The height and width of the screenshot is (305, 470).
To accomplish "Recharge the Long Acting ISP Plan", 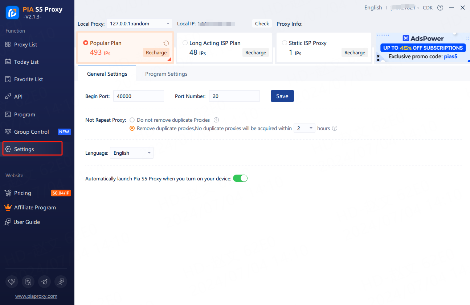I will [256, 53].
